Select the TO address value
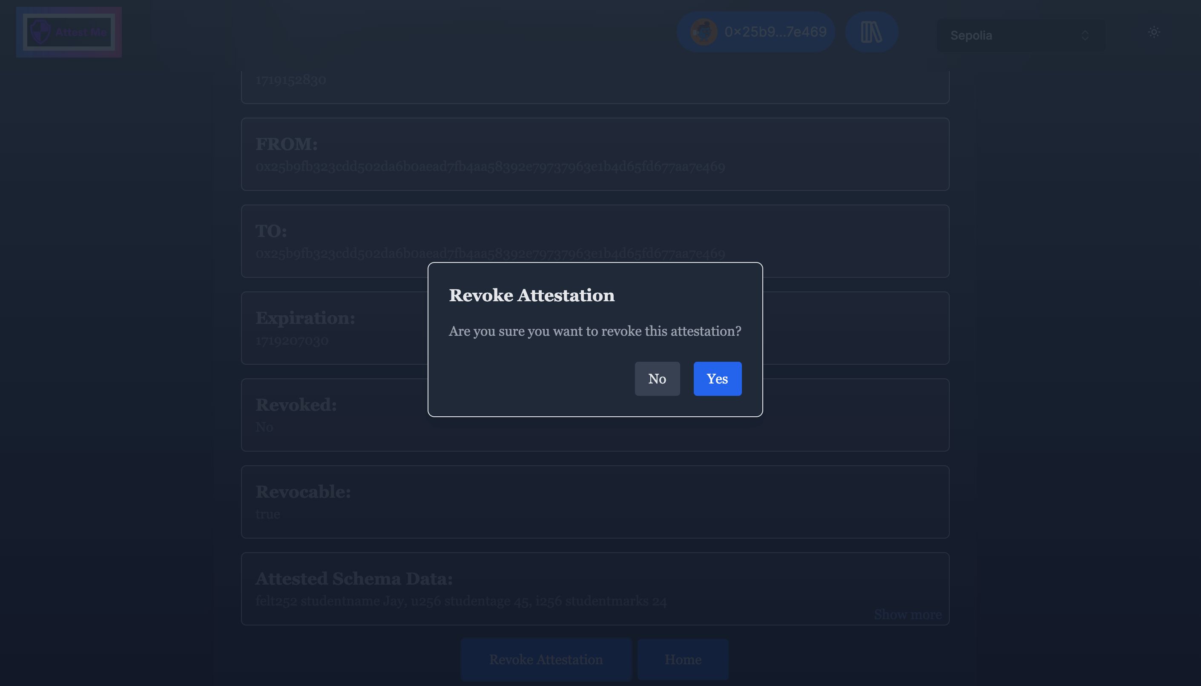 coord(490,253)
